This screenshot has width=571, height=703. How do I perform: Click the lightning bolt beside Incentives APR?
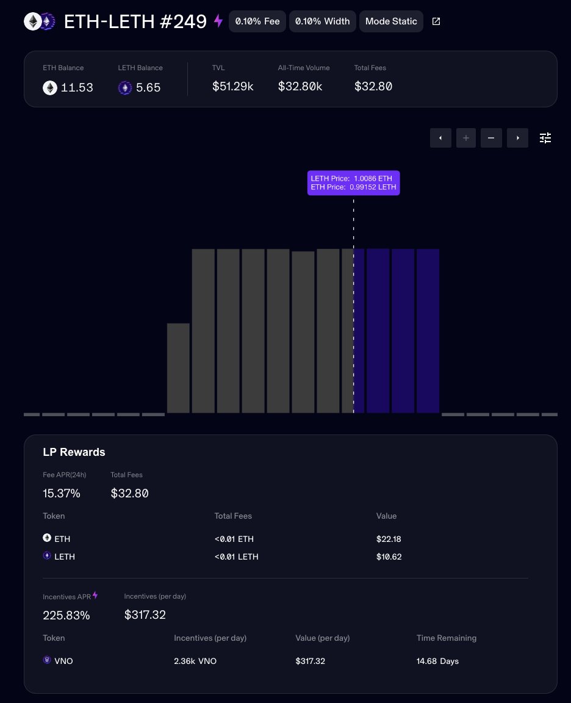pos(95,596)
